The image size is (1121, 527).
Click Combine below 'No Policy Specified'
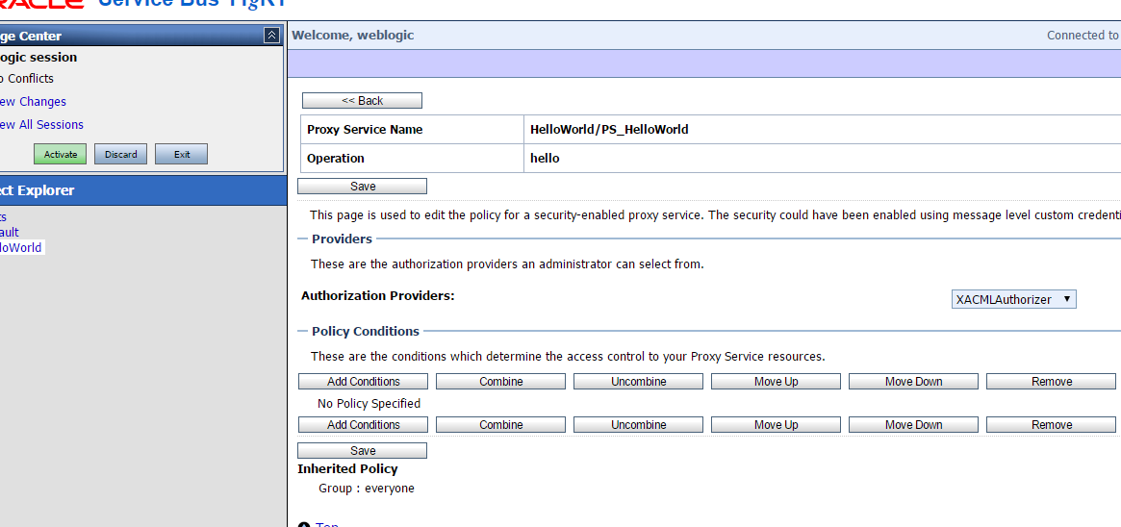500,425
